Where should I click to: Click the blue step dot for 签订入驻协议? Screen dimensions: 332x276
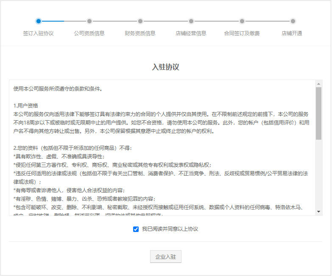click(x=39, y=21)
